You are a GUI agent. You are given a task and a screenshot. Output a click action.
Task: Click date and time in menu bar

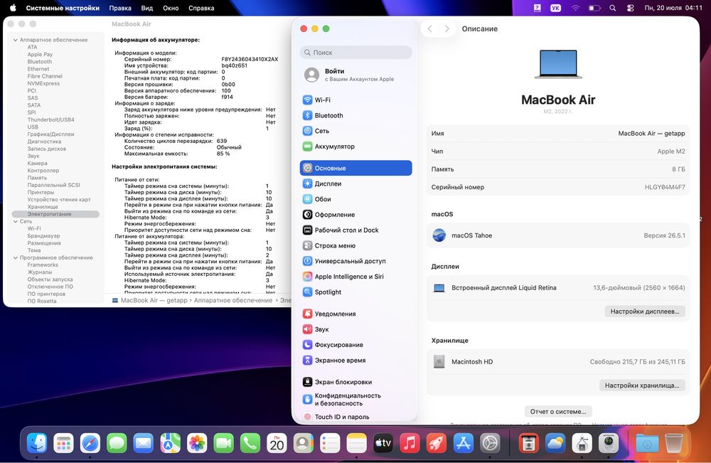click(x=673, y=8)
